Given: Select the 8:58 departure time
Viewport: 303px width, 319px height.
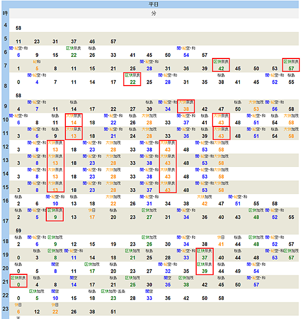Looking at the screenshot, I should (x=18, y=96).
